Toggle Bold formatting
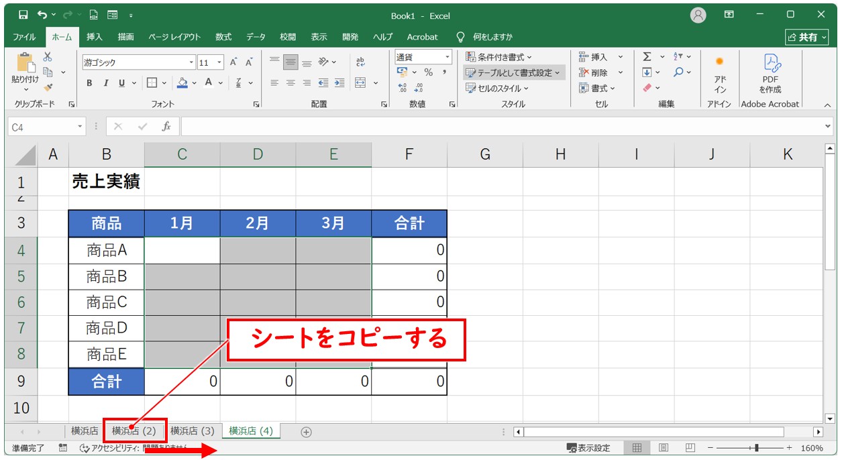Viewport: 842px width, 460px height. pos(89,83)
